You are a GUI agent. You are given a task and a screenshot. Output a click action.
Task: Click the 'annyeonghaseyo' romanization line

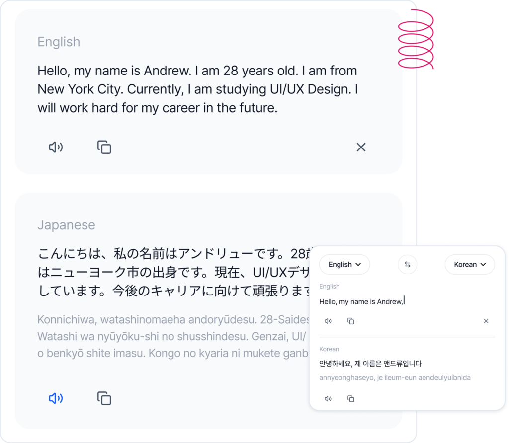click(395, 378)
